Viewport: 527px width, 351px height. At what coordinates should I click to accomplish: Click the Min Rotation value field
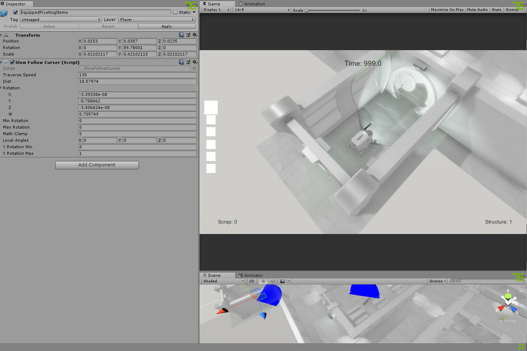(137, 121)
